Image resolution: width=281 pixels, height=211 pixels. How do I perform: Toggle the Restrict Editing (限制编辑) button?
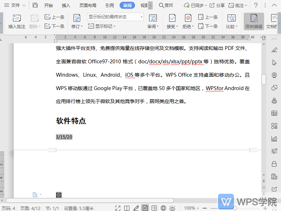click(x=254, y=21)
